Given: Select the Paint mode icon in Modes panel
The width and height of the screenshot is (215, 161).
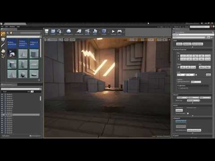Looking at the screenshot, I should pos(3,40).
